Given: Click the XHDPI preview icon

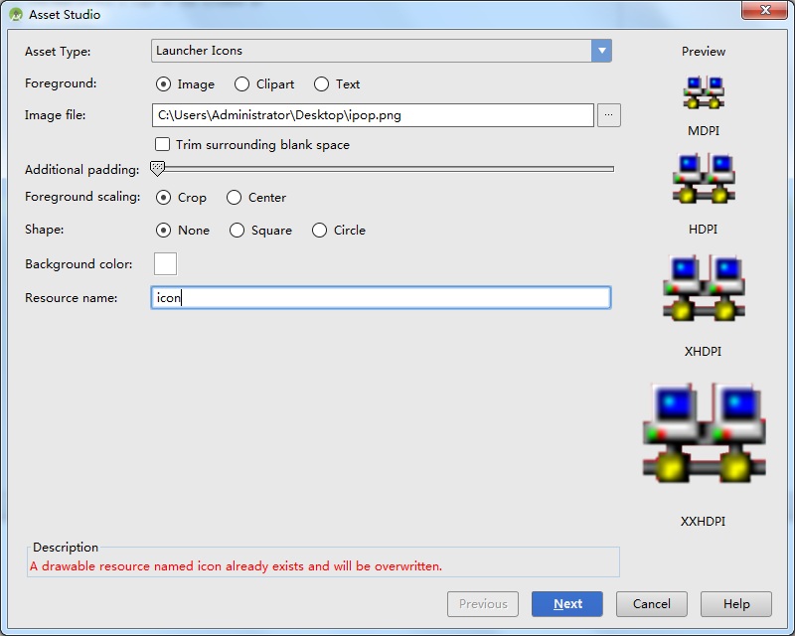Looking at the screenshot, I should pyautogui.click(x=704, y=288).
